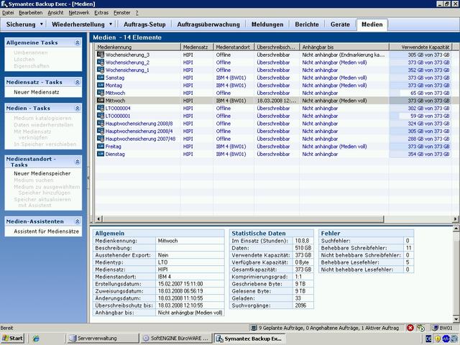
Task: Open the Ansicht menu
Action: pyautogui.click(x=55, y=13)
